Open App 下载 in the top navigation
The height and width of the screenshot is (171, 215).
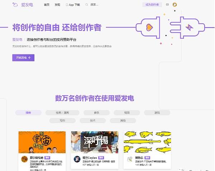tap(74, 5)
